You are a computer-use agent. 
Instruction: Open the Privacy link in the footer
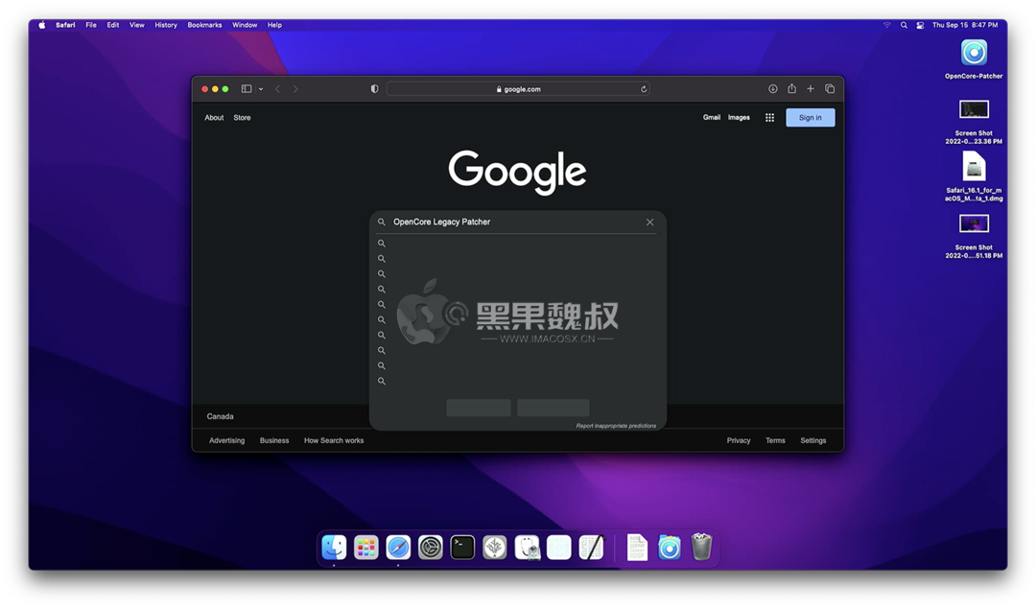pyautogui.click(x=739, y=440)
